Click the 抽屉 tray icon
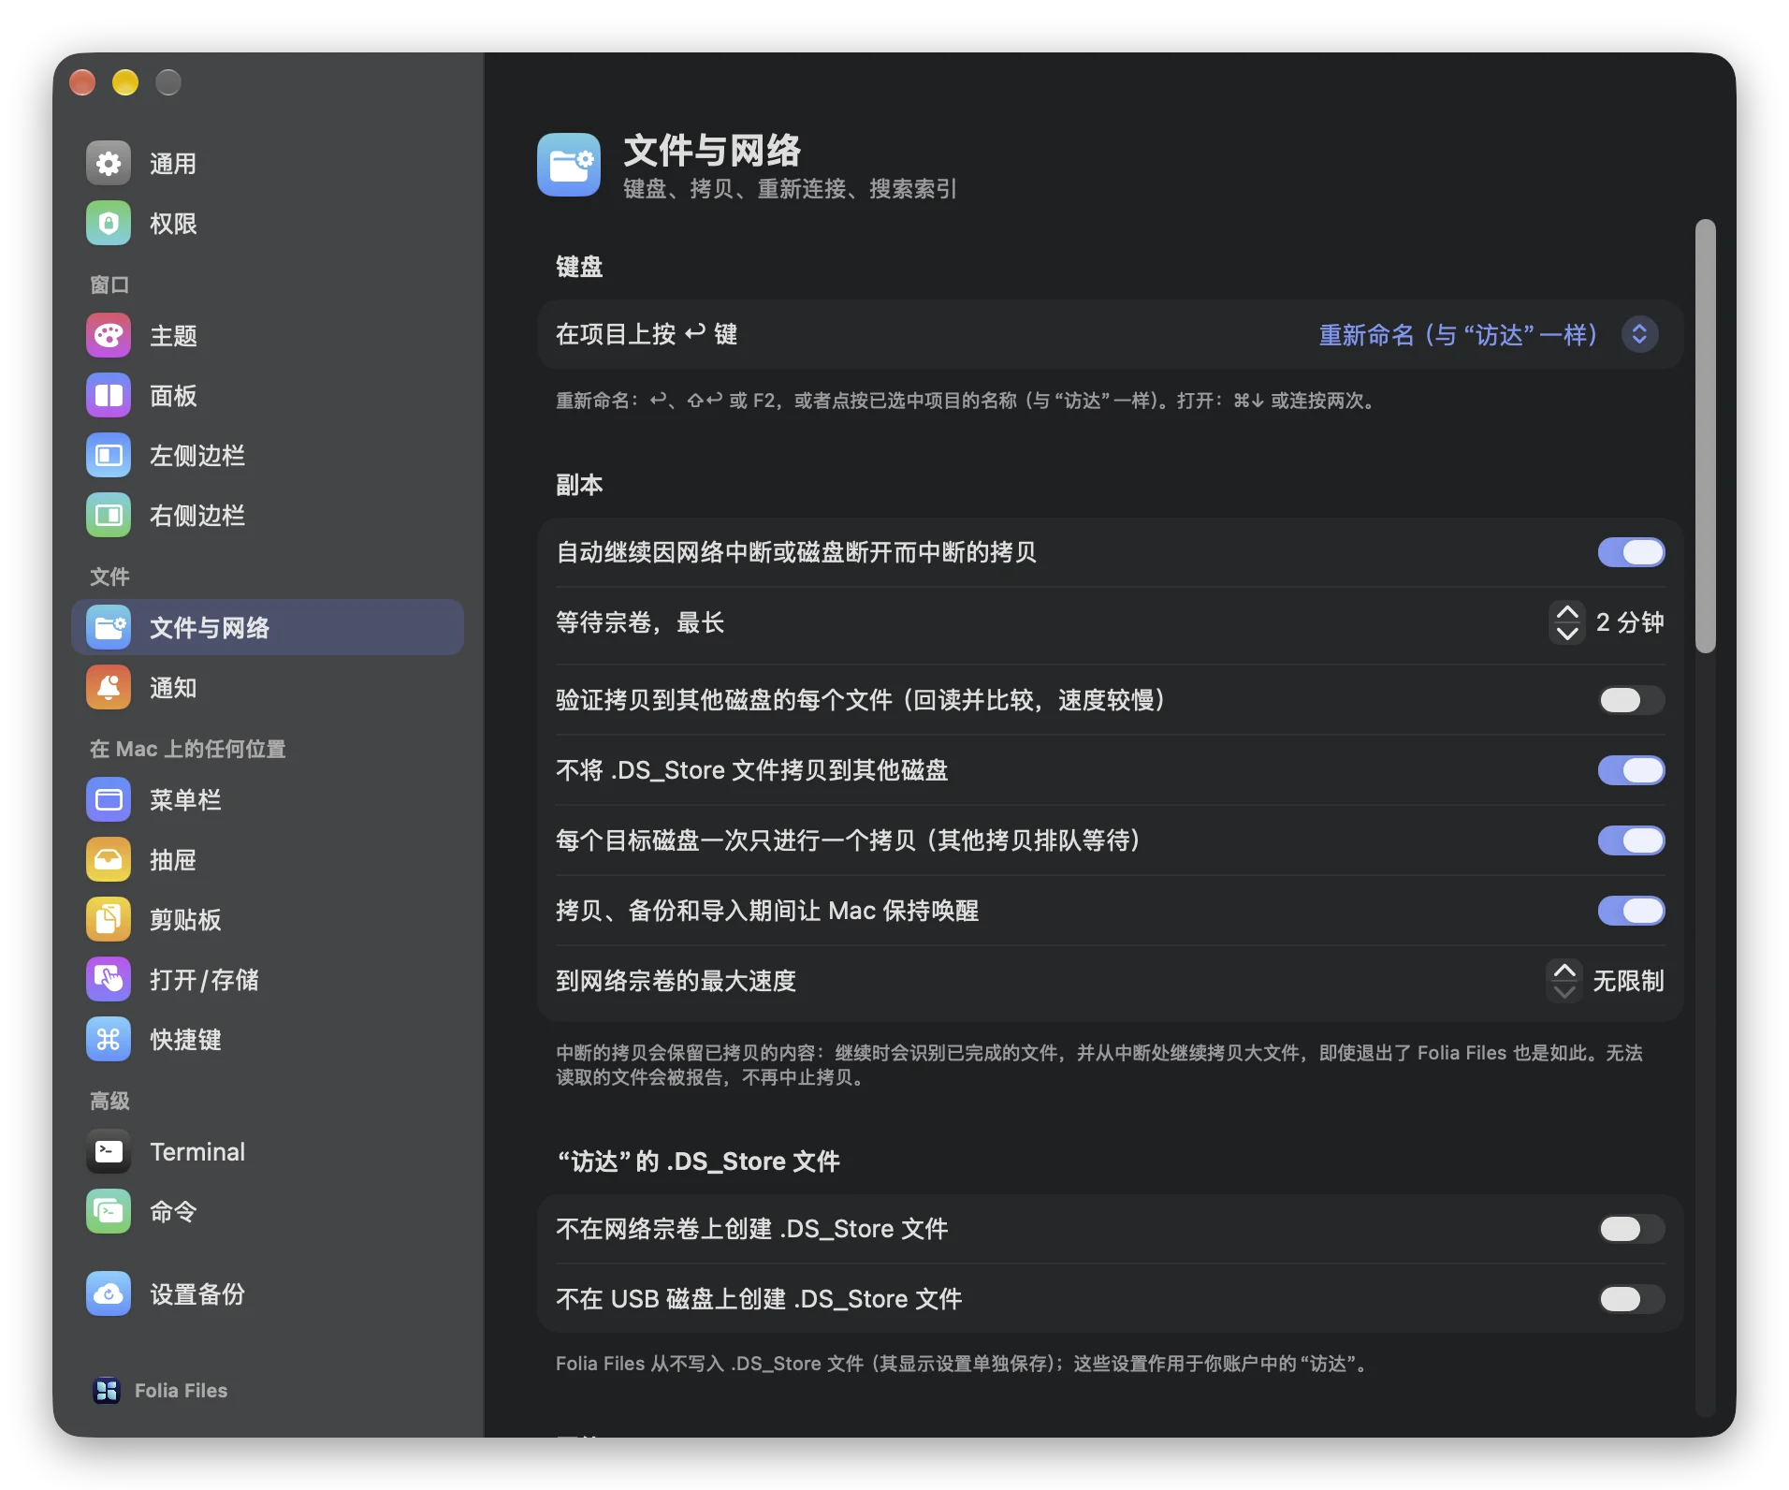This screenshot has height=1490, width=1789. click(109, 860)
